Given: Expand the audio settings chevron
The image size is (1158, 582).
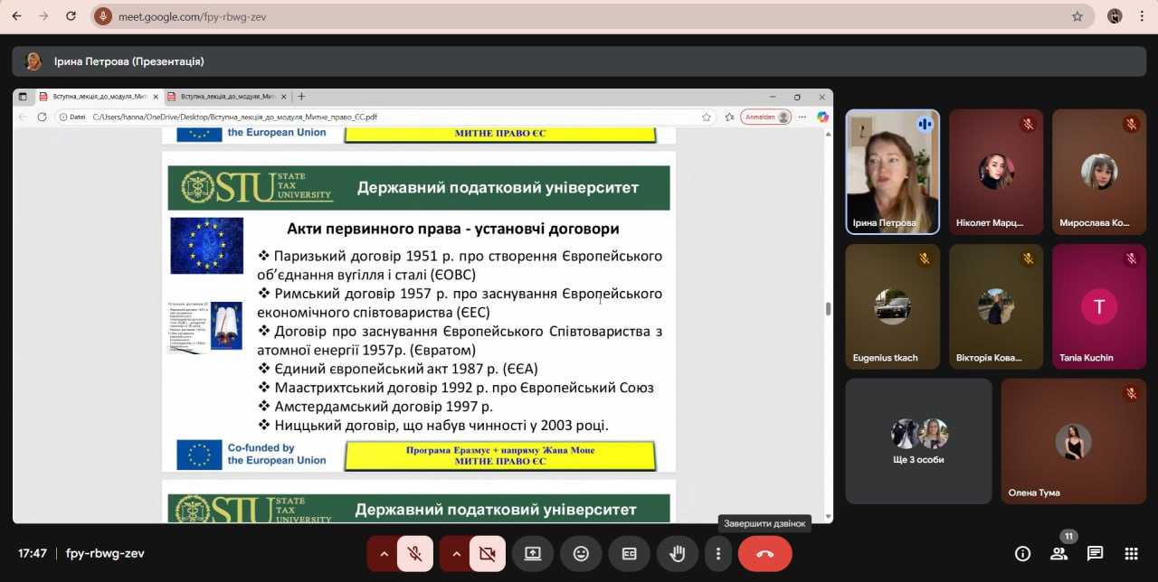Looking at the screenshot, I should pos(383,554).
